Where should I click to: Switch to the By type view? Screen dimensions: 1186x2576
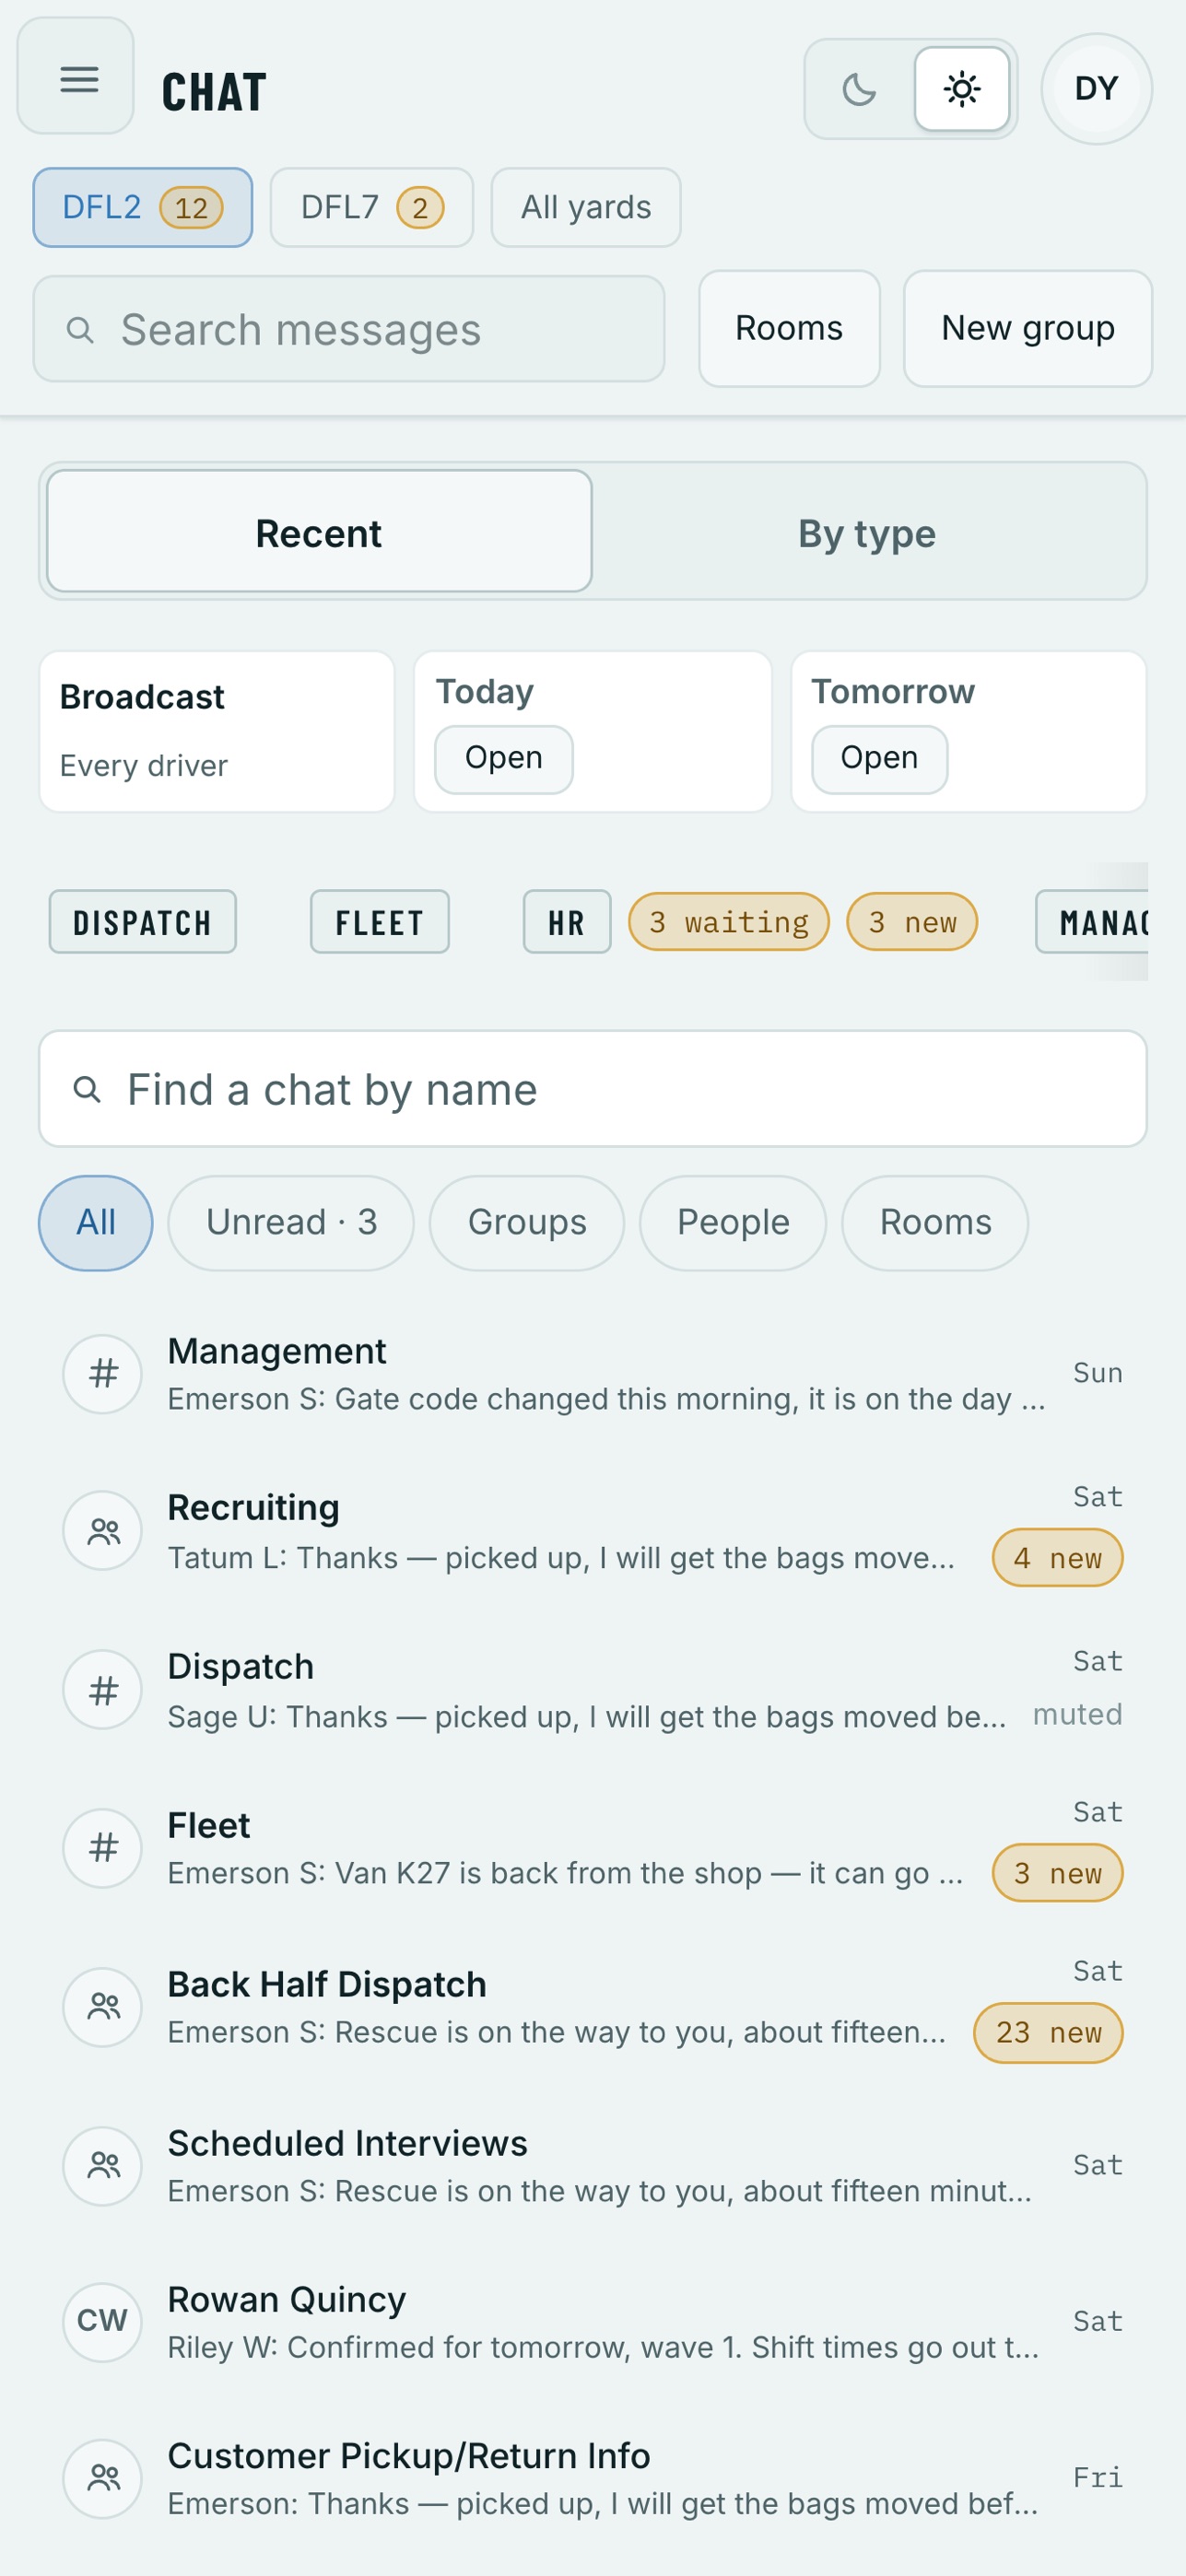pos(867,532)
